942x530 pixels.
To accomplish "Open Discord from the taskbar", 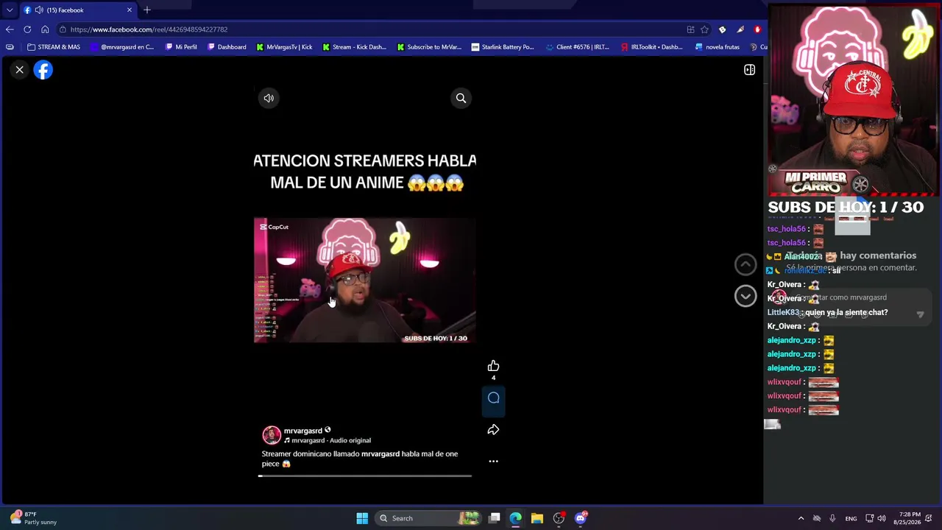I will coord(581,518).
